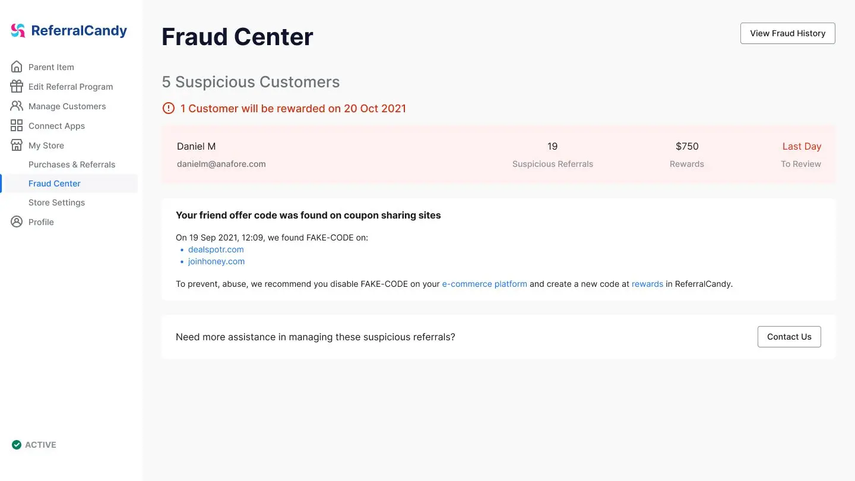This screenshot has height=481, width=855.
Task: Open Store Settings in the sidebar
Action: [56, 202]
